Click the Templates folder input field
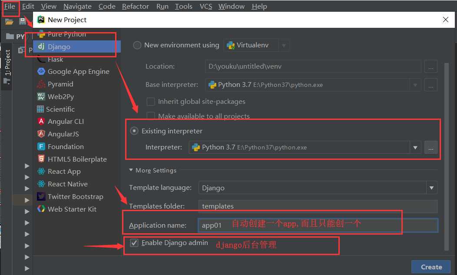457x275 pixels. tap(318, 206)
